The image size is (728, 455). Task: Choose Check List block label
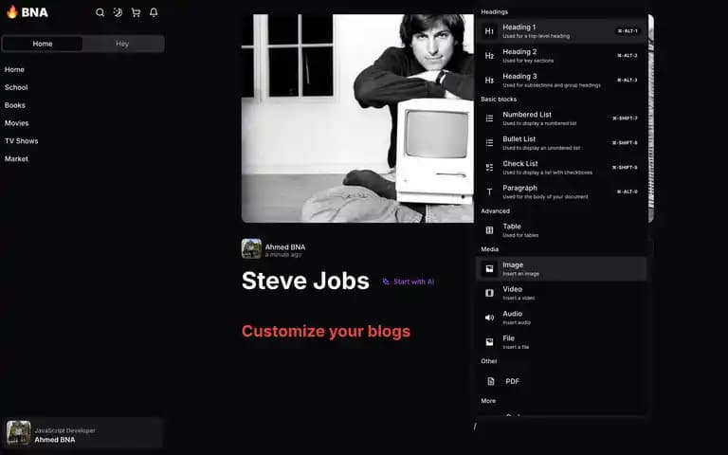[520, 164]
